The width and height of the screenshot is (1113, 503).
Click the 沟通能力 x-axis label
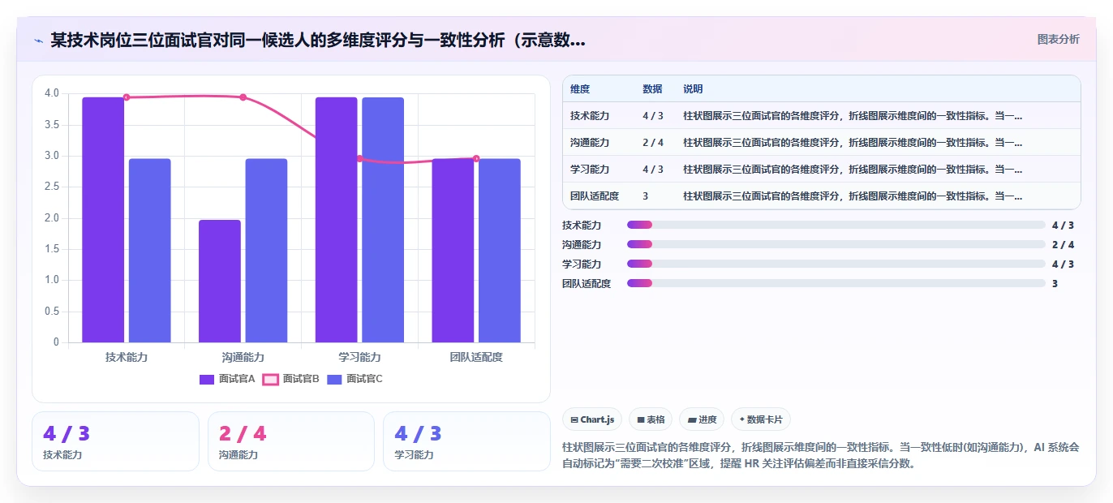[243, 357]
